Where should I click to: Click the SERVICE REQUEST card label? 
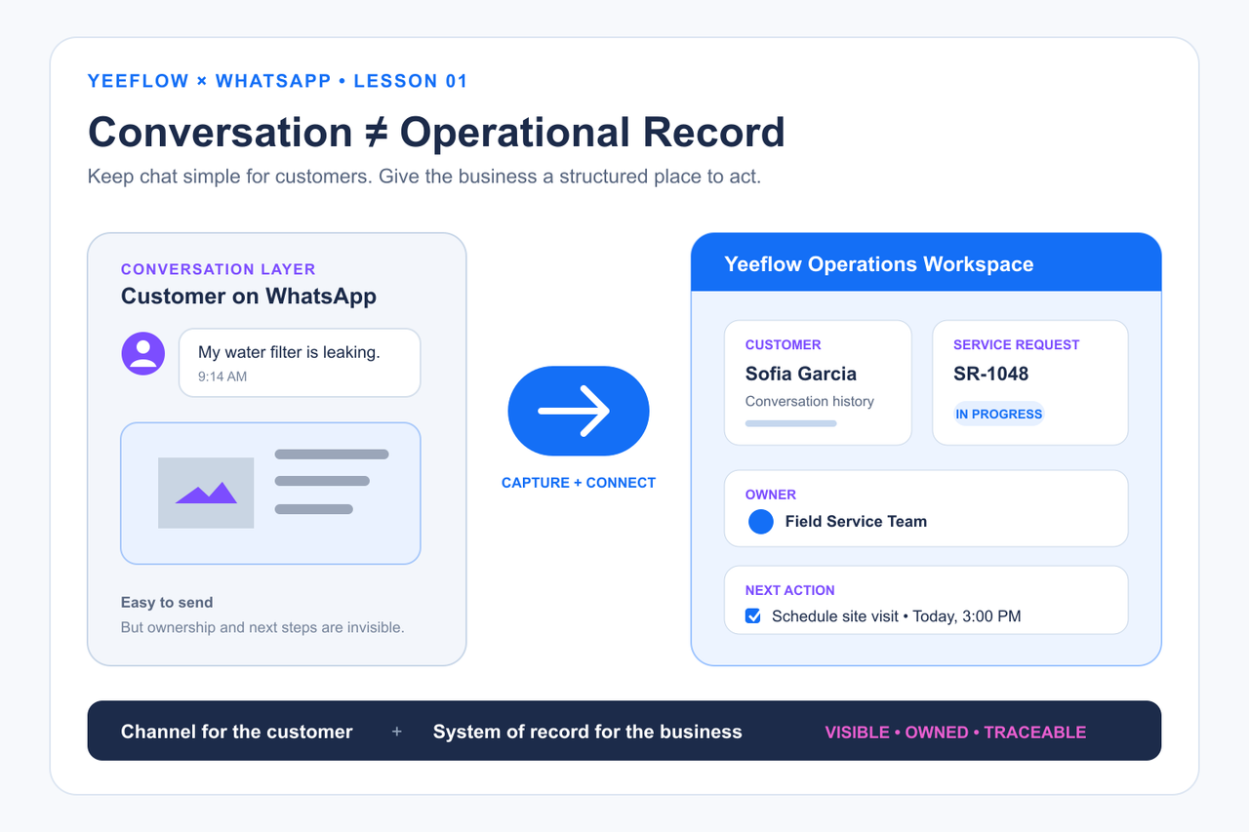point(1017,344)
